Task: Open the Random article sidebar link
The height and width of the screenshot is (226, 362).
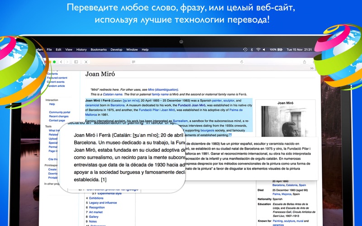Action: click(56, 86)
